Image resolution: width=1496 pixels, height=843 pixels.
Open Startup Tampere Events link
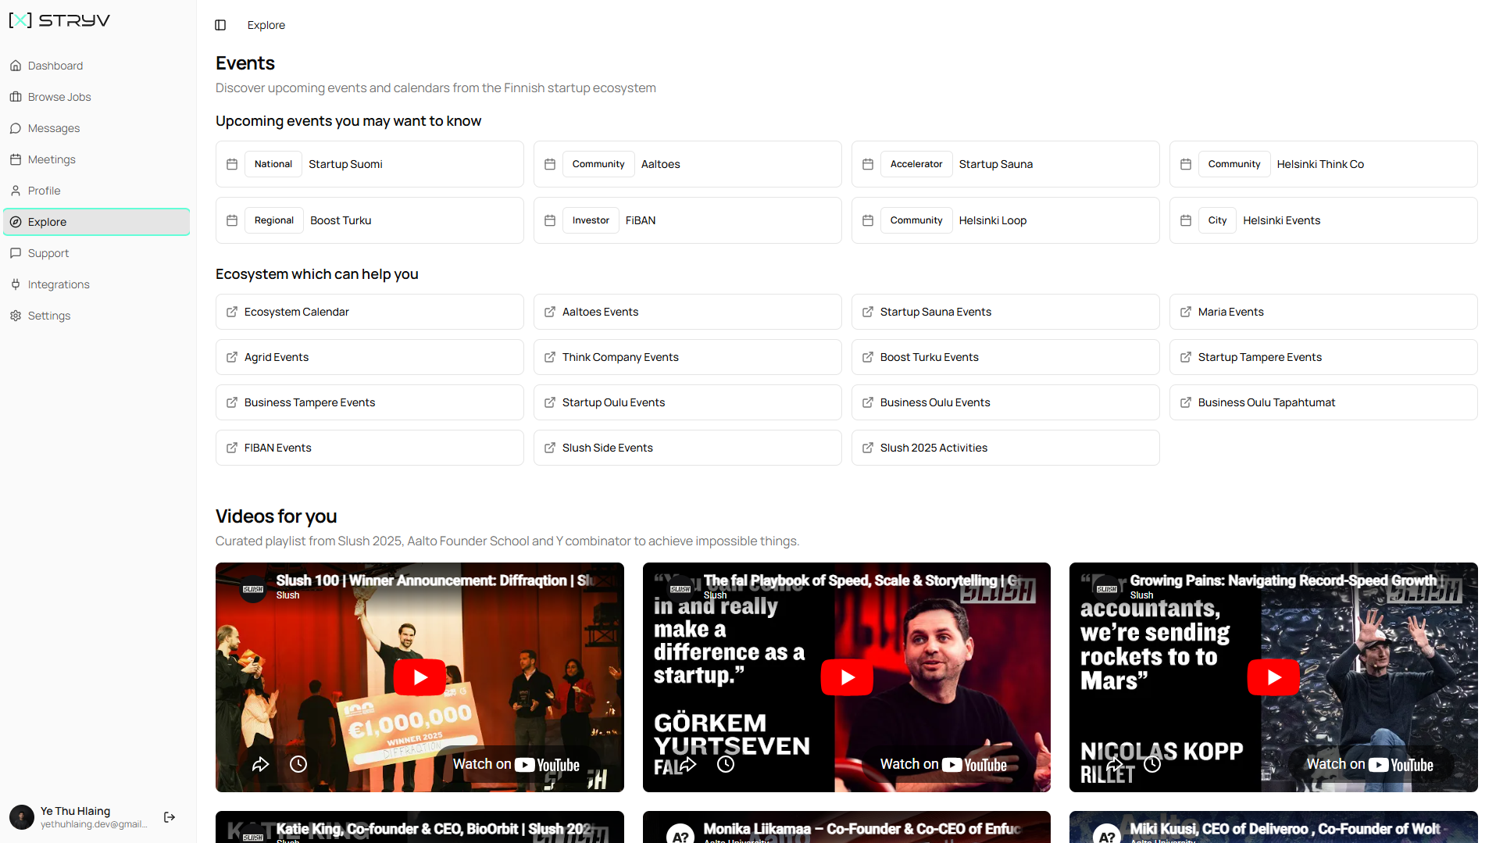[1323, 357]
